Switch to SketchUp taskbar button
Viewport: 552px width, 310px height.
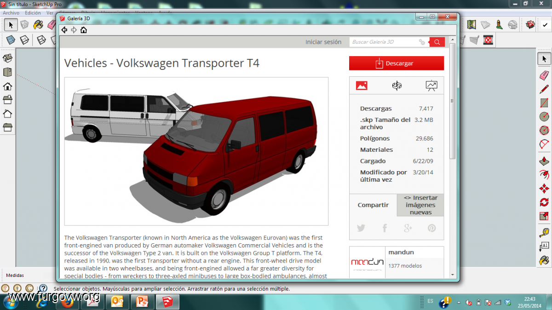click(x=168, y=302)
